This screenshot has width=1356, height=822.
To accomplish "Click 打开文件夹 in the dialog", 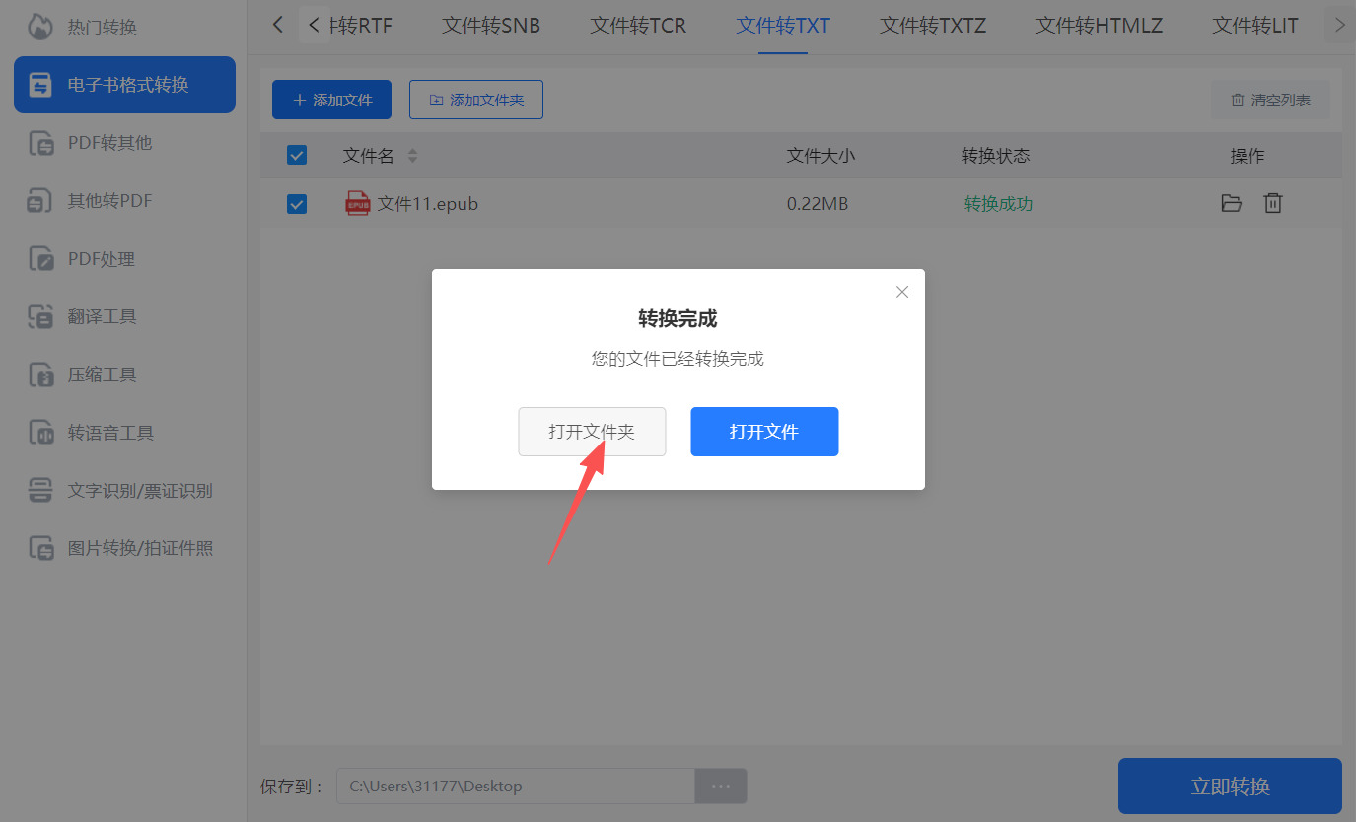I will click(592, 432).
